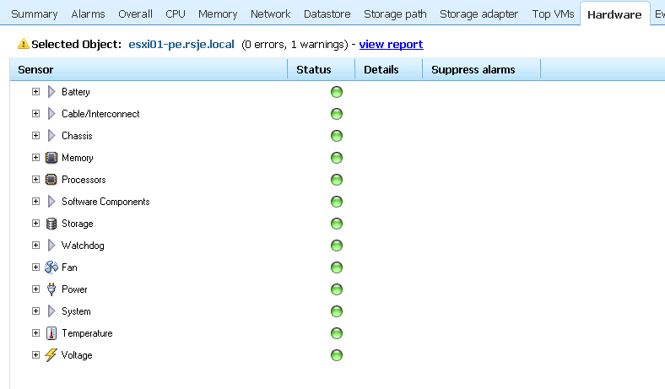Expand the Software Components tree node
This screenshot has width=665, height=389.
[35, 202]
